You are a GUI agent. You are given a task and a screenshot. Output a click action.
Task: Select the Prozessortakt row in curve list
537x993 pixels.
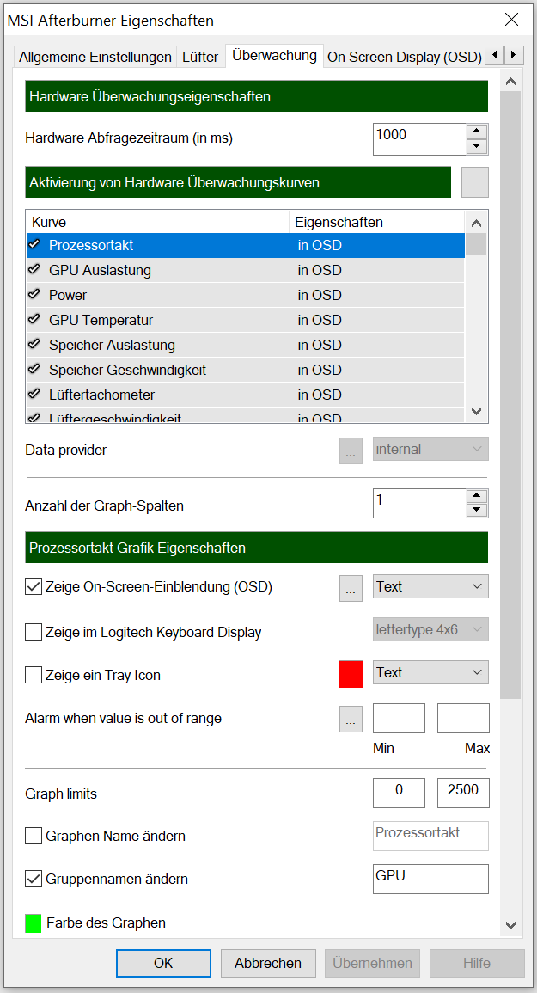point(246,245)
